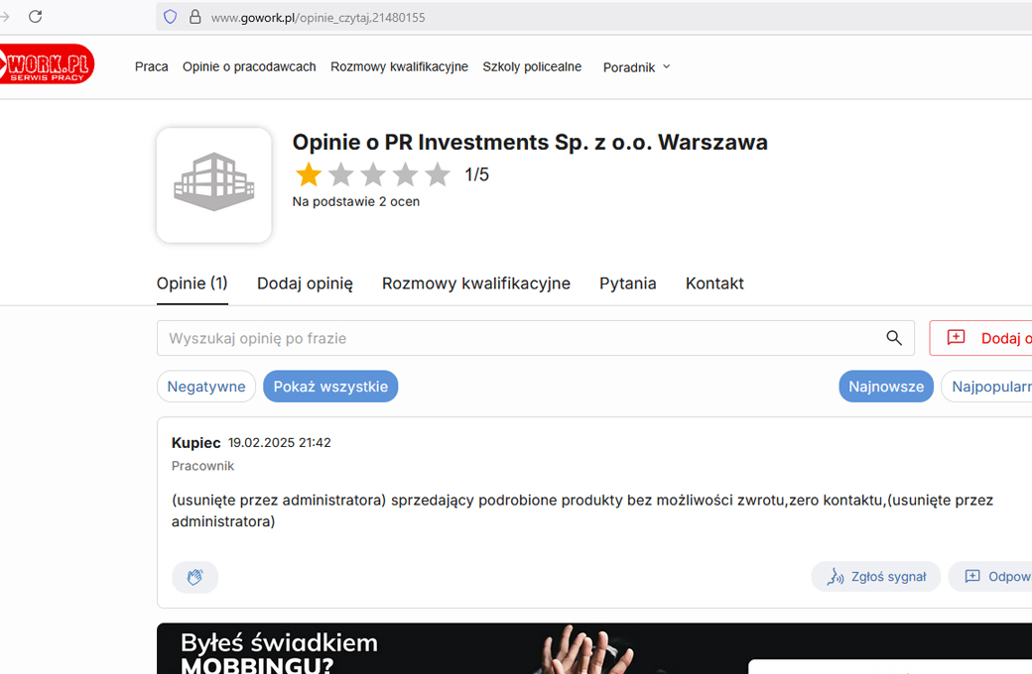The width and height of the screenshot is (1032, 674).
Task: Click the Opinie o PR Investments heading
Action: coord(530,142)
